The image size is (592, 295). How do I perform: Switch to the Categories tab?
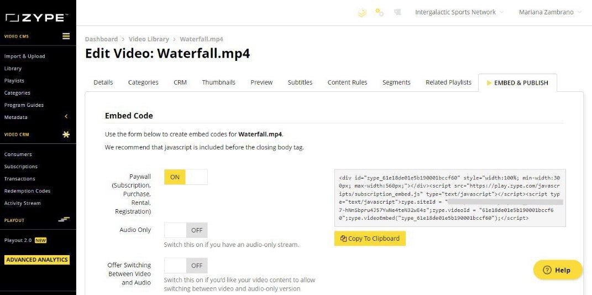(x=143, y=82)
